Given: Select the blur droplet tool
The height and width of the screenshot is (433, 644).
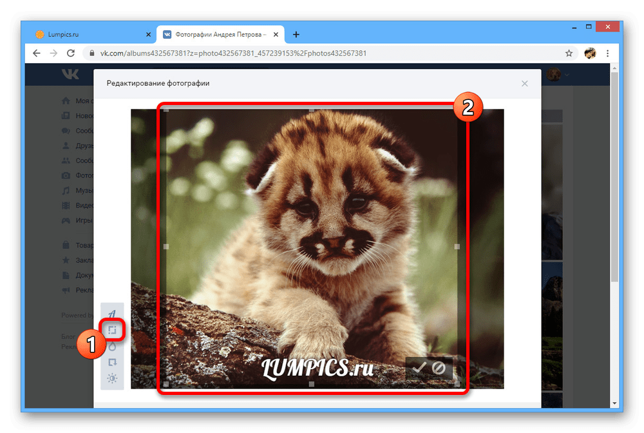Looking at the screenshot, I should pos(112,346).
